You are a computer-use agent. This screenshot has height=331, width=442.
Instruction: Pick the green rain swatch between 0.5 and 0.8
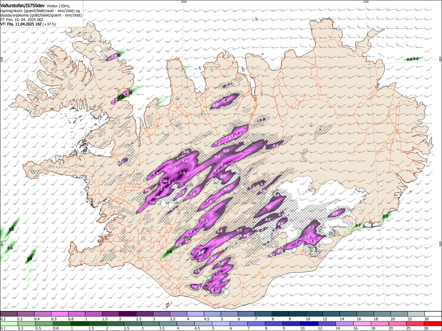(x=45, y=323)
